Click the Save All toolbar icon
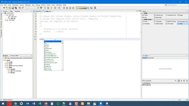 [x=16, y=8]
